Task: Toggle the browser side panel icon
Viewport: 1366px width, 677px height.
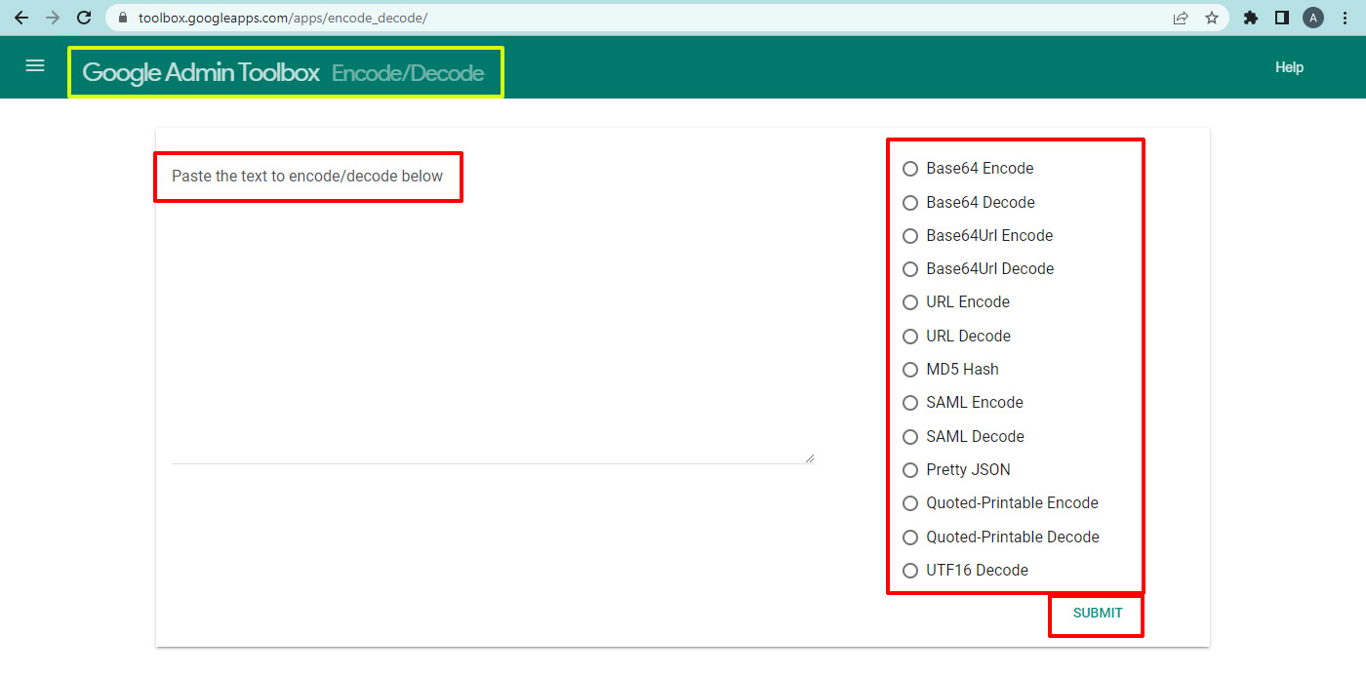Action: point(1282,18)
